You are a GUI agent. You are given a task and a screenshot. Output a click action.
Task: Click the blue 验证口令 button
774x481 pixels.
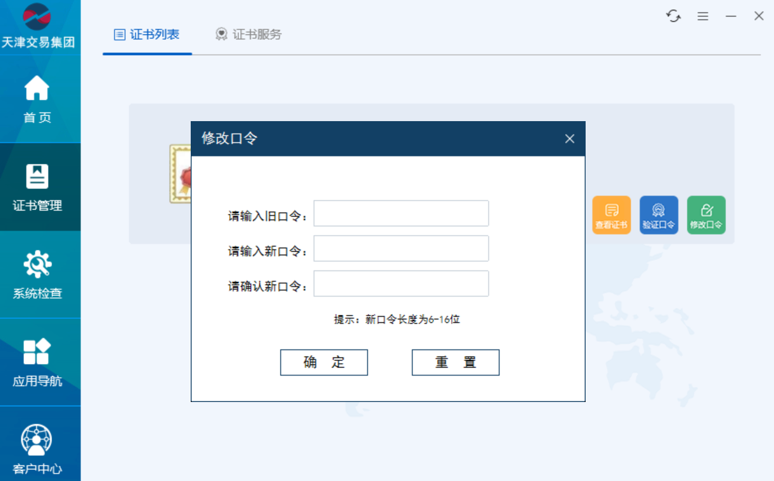(659, 215)
